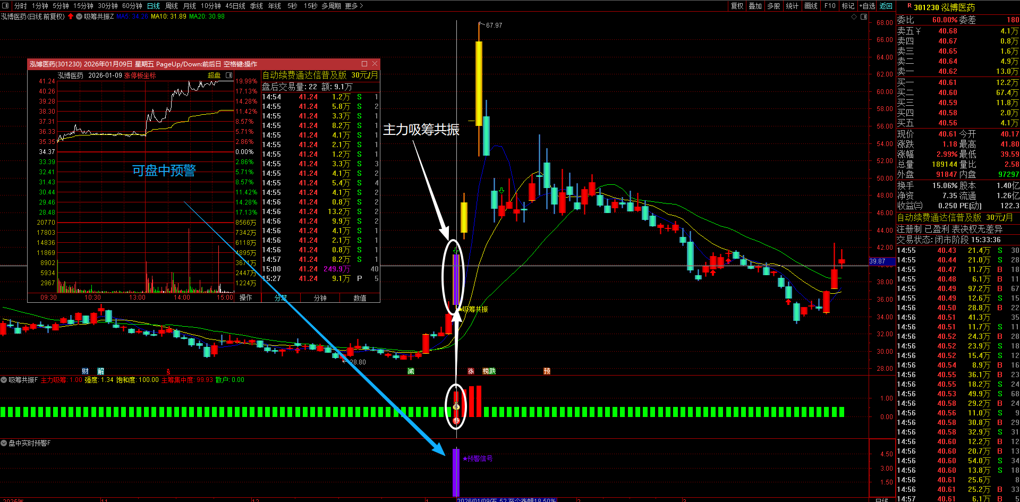Screen dimensions: 1020x502
Task: Select the 30分钟 period tab
Action: (x=108, y=6)
